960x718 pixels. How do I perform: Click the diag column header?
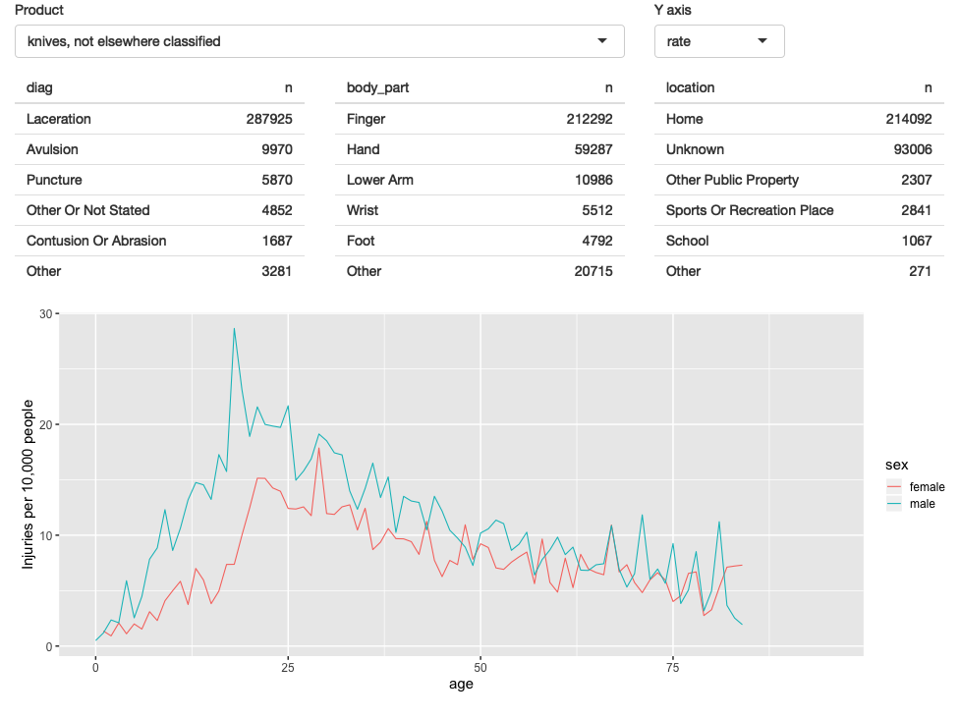[x=39, y=87]
